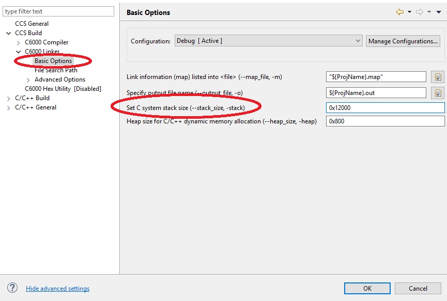Click the OK button
The height and width of the screenshot is (301, 447).
tap(367, 288)
